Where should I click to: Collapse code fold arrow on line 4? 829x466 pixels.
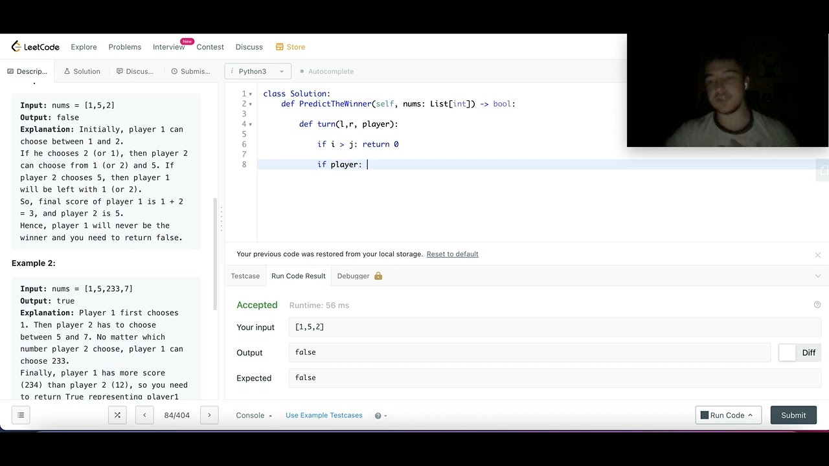251,124
